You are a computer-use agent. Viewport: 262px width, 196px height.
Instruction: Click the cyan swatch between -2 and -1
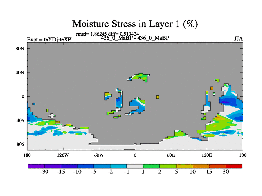pyautogui.click(x=119, y=166)
